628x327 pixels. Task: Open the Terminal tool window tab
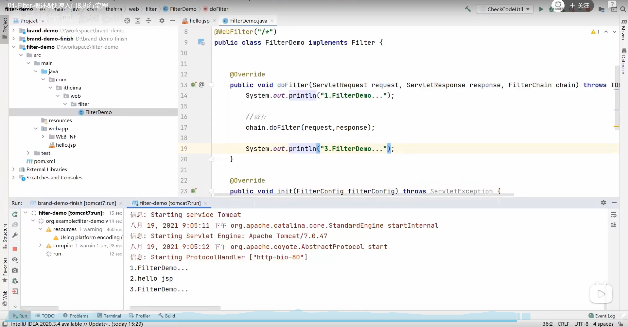(109, 316)
